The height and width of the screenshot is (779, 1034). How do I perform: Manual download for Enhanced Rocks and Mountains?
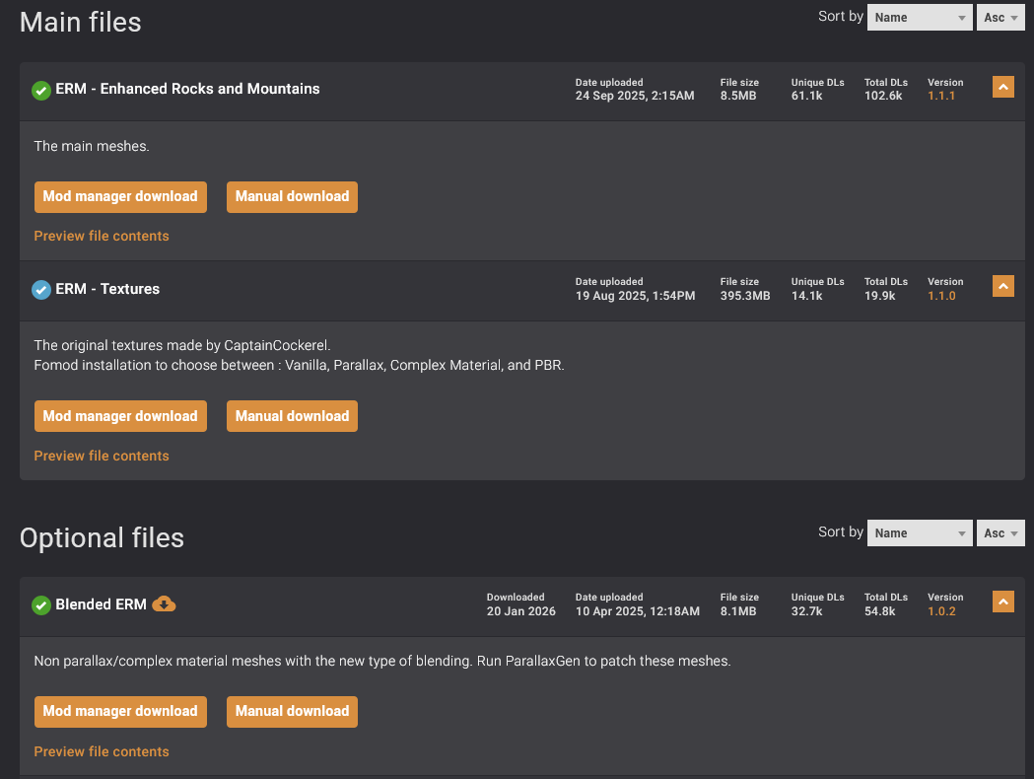point(292,197)
